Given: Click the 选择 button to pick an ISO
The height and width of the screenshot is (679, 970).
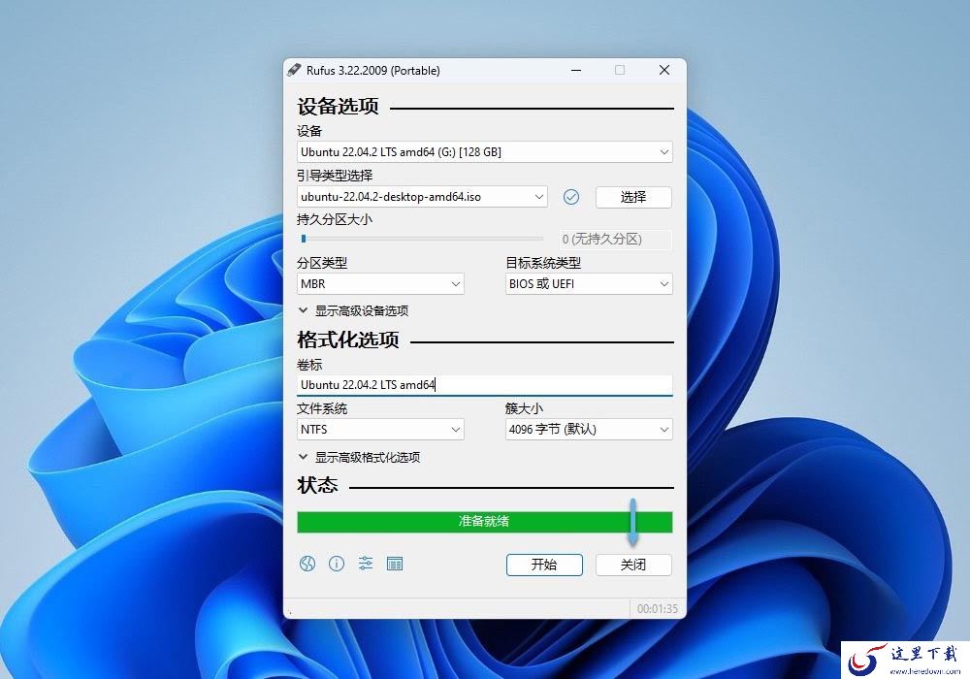Looking at the screenshot, I should click(633, 197).
